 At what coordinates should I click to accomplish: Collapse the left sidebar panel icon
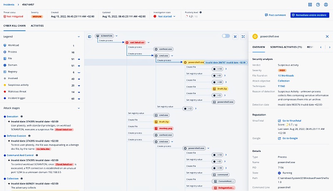[x=89, y=36]
